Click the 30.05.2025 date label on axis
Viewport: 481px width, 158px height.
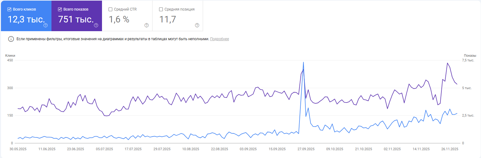pyautogui.click(x=18, y=149)
